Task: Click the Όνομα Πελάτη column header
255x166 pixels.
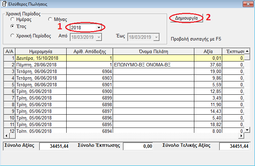Action: [x=153, y=51]
